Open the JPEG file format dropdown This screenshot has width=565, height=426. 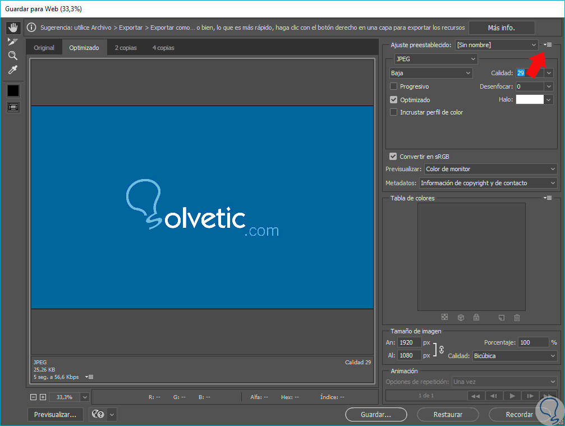point(435,59)
